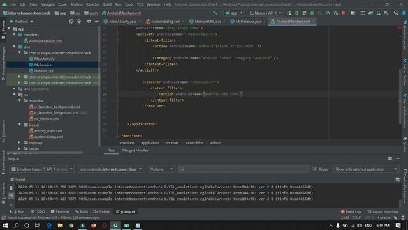Open Microsoft Edge from taskbar
408x230 pixels.
[x=49, y=226]
